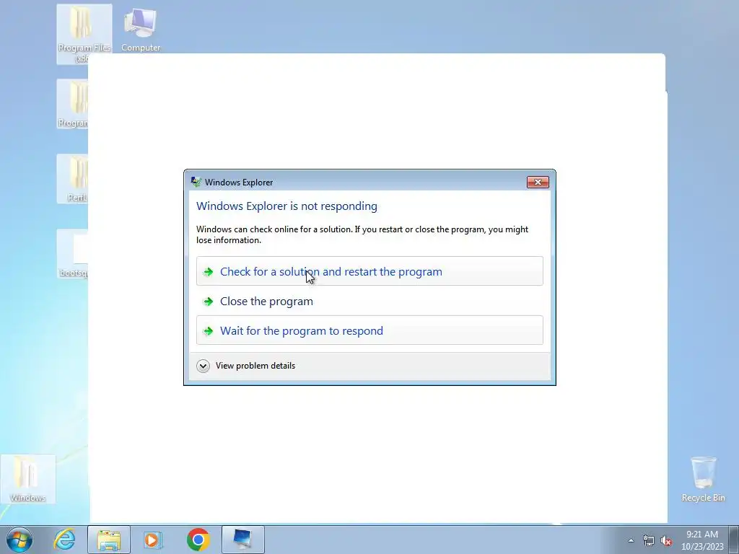The image size is (739, 554).
Task: Select the Program Files (x86) folder icon
Action: pos(84,34)
